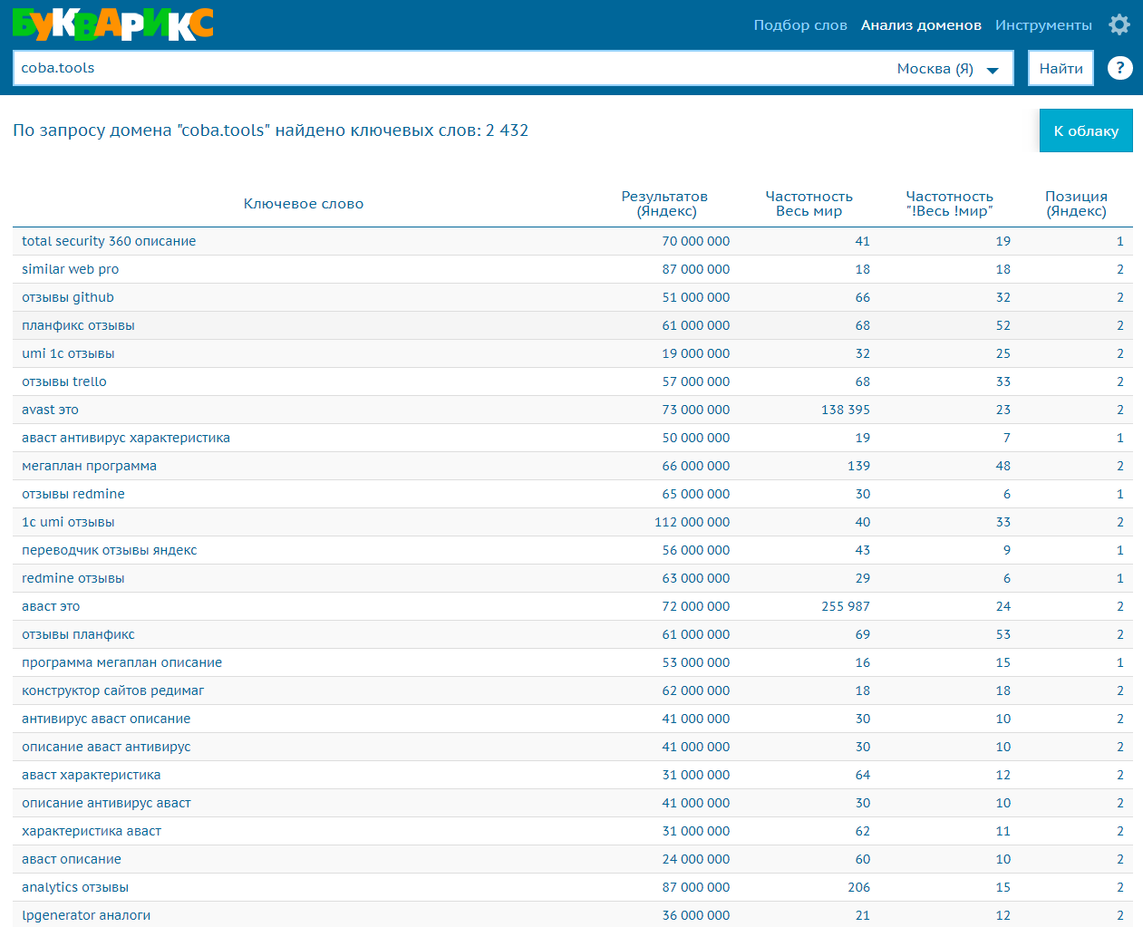
Task: Sort by Частотность Весь мир column
Action: click(x=809, y=204)
